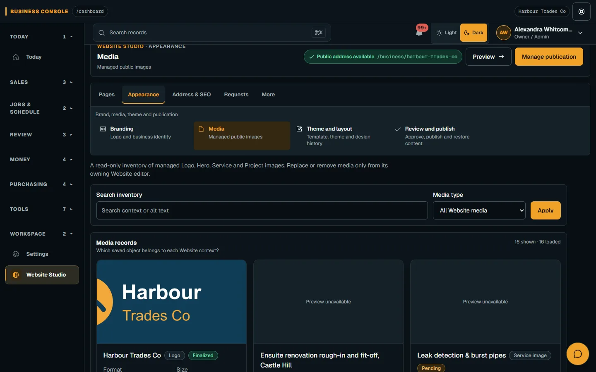596x372 pixels.
Task: Click the /dashboard breadcrumb pill
Action: (90, 12)
